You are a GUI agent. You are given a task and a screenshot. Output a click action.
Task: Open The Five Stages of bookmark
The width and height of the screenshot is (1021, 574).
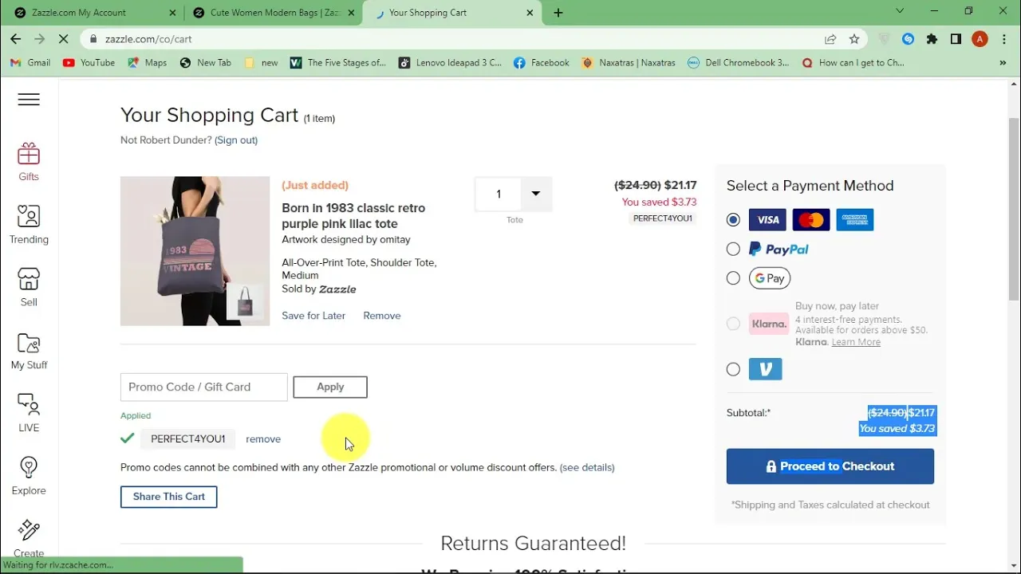[337, 63]
